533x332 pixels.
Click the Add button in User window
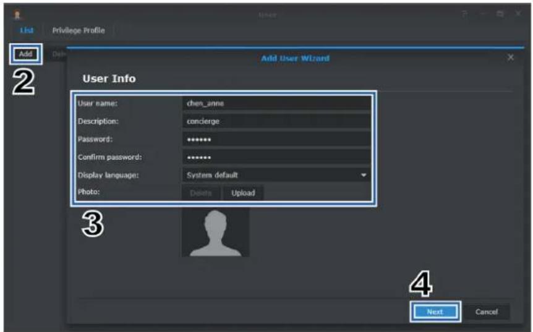(26, 54)
